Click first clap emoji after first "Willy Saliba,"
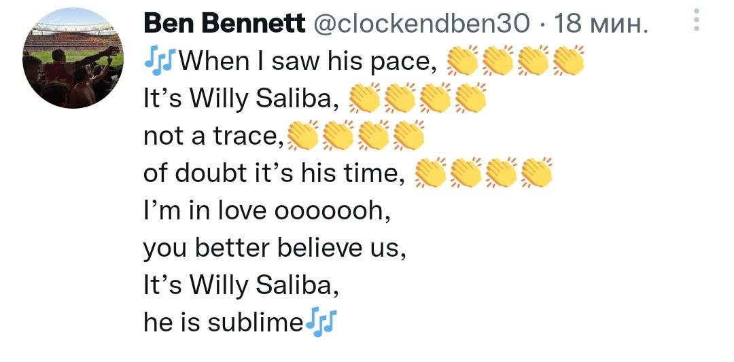Image resolution: width=734 pixels, height=362 pixels. [x=364, y=98]
